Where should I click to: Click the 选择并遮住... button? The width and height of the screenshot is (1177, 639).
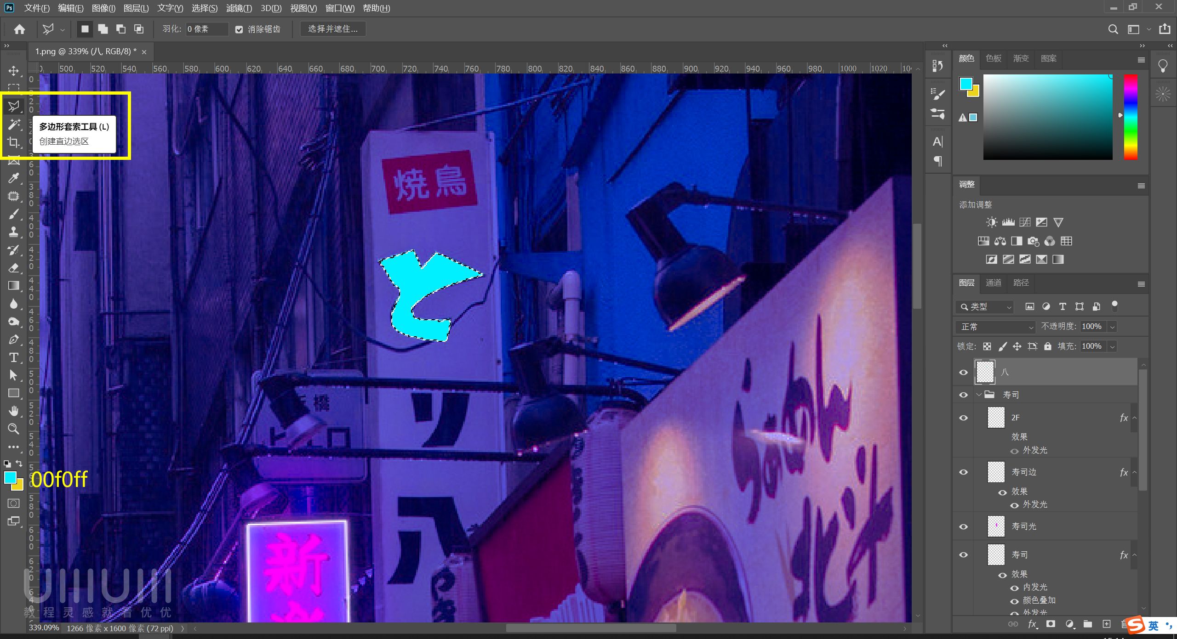pos(333,29)
